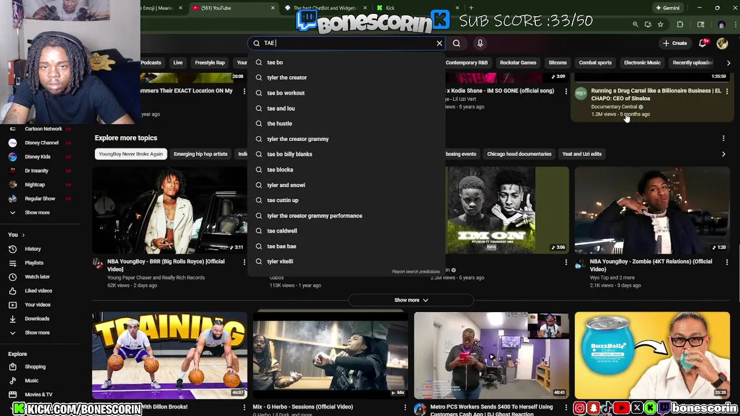Filter by Rockstar Games chip
This screenshot has width=740, height=416.
[518, 62]
